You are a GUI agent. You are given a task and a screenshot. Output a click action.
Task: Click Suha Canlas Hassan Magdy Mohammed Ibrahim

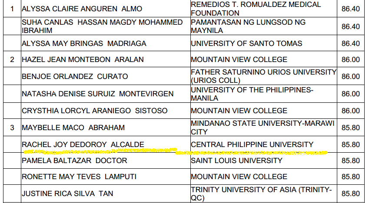[x=102, y=26]
